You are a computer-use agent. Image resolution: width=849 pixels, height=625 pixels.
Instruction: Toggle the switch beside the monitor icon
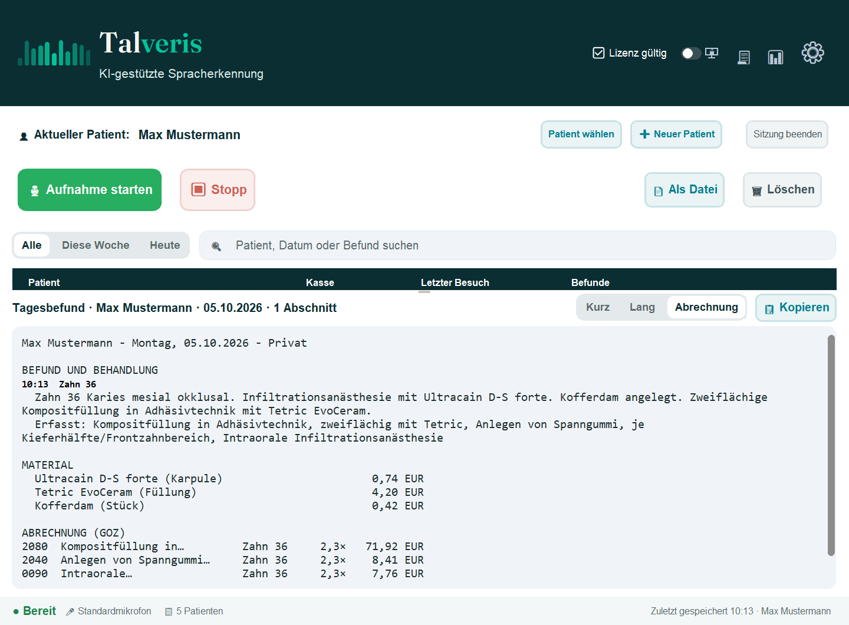point(691,54)
